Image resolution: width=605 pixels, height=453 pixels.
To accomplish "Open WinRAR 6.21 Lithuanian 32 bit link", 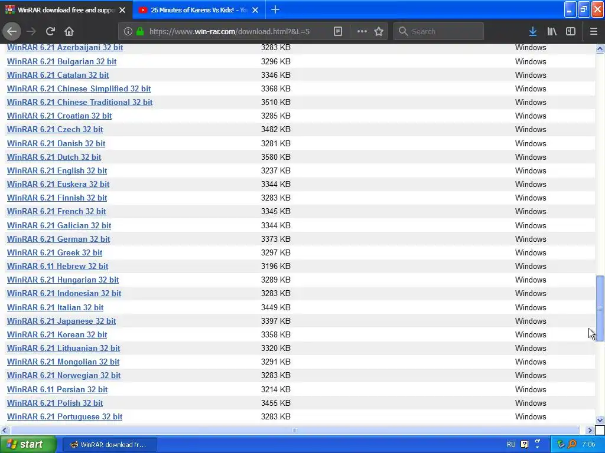I will [x=63, y=348].
